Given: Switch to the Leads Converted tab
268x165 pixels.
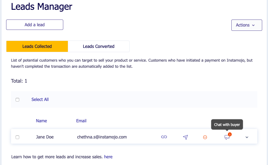Looking at the screenshot, I should pos(98,46).
